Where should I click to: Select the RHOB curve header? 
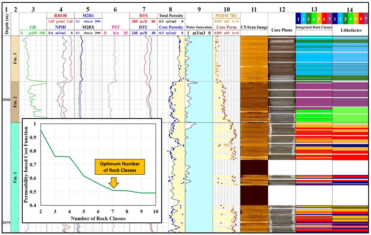60,15
